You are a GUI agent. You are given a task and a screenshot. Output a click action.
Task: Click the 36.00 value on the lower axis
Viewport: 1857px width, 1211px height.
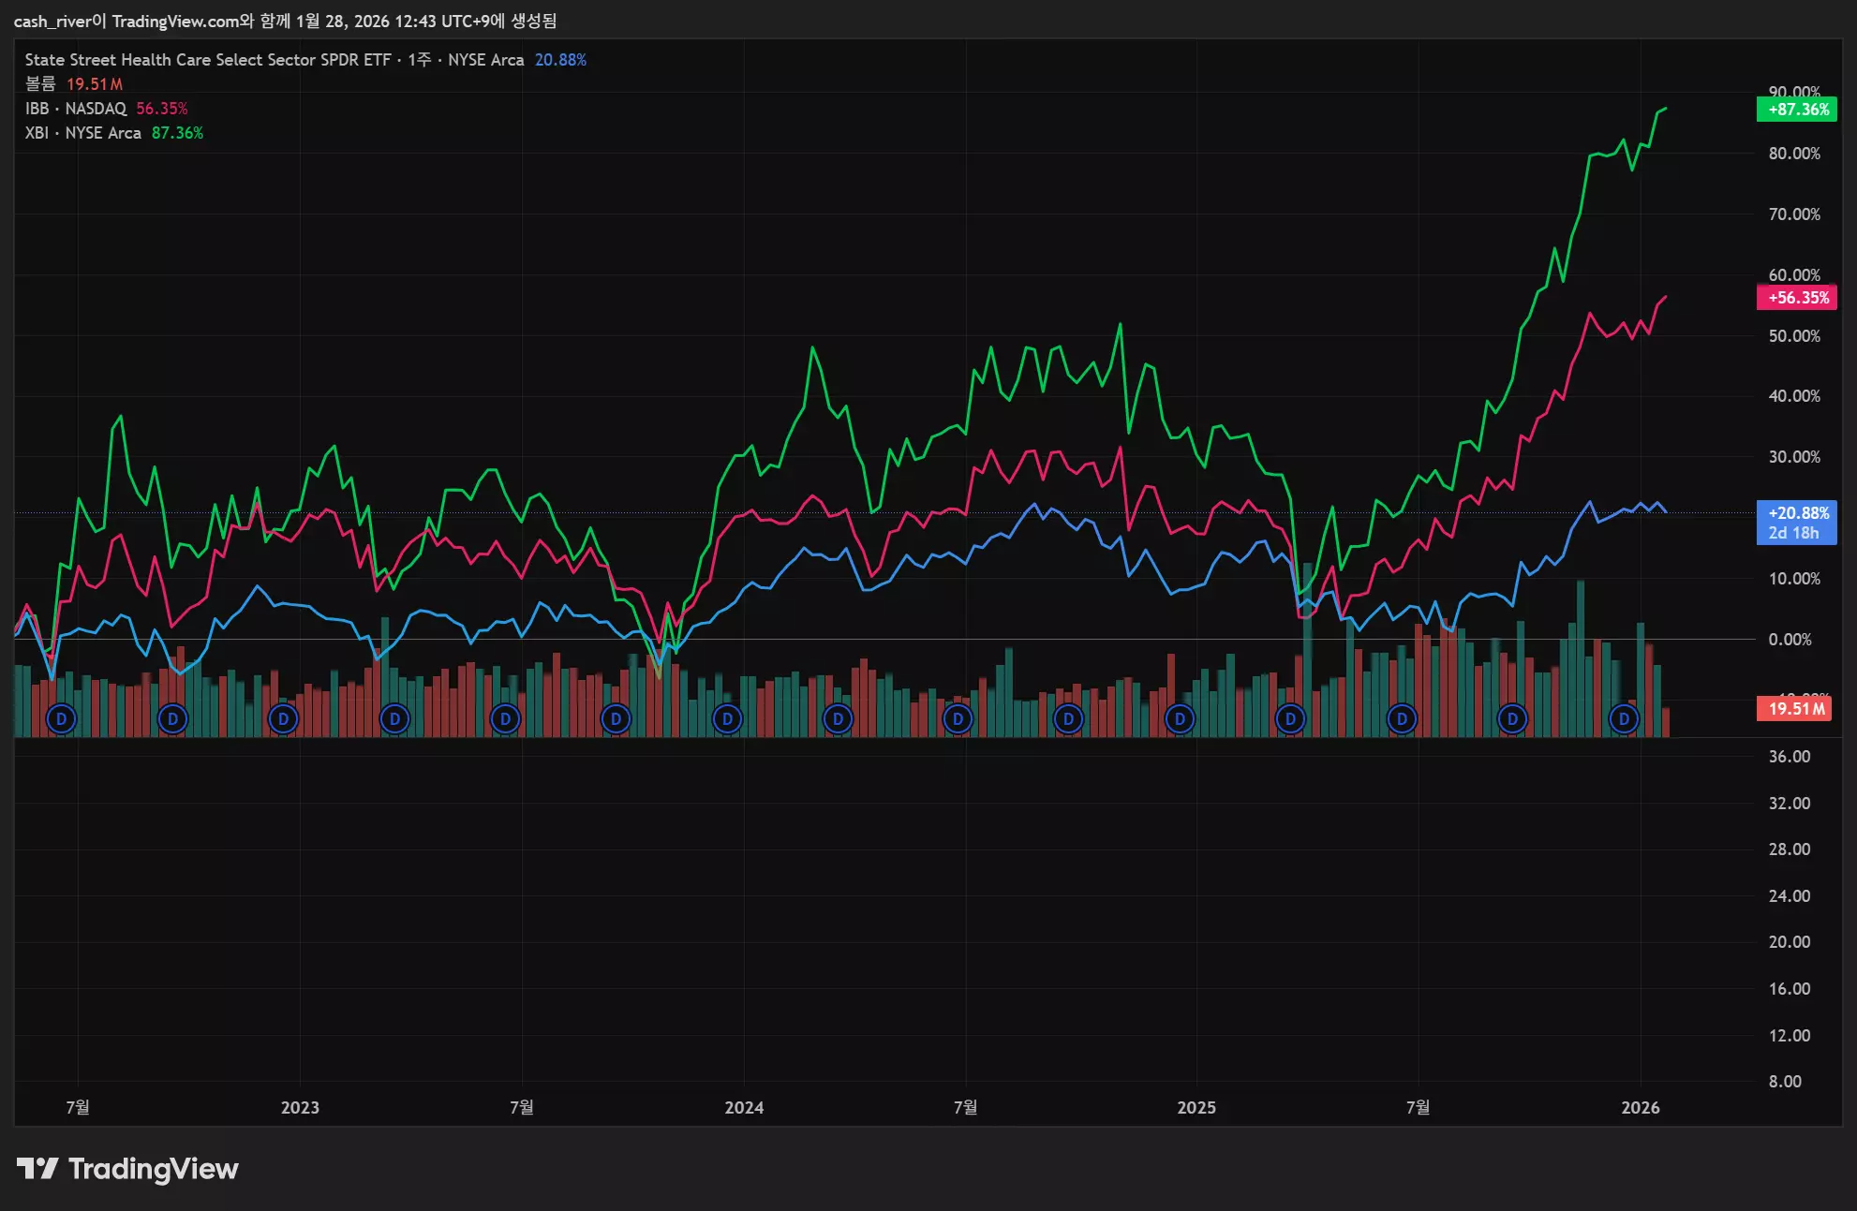pyautogui.click(x=1790, y=757)
